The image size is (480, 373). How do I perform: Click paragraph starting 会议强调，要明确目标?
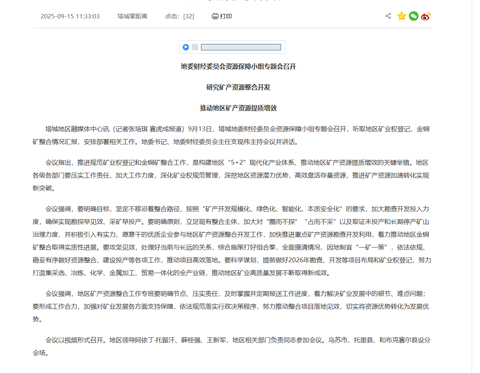[x=232, y=241]
